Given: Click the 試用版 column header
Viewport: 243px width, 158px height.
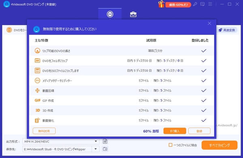Looking at the screenshot, I should [151, 41].
